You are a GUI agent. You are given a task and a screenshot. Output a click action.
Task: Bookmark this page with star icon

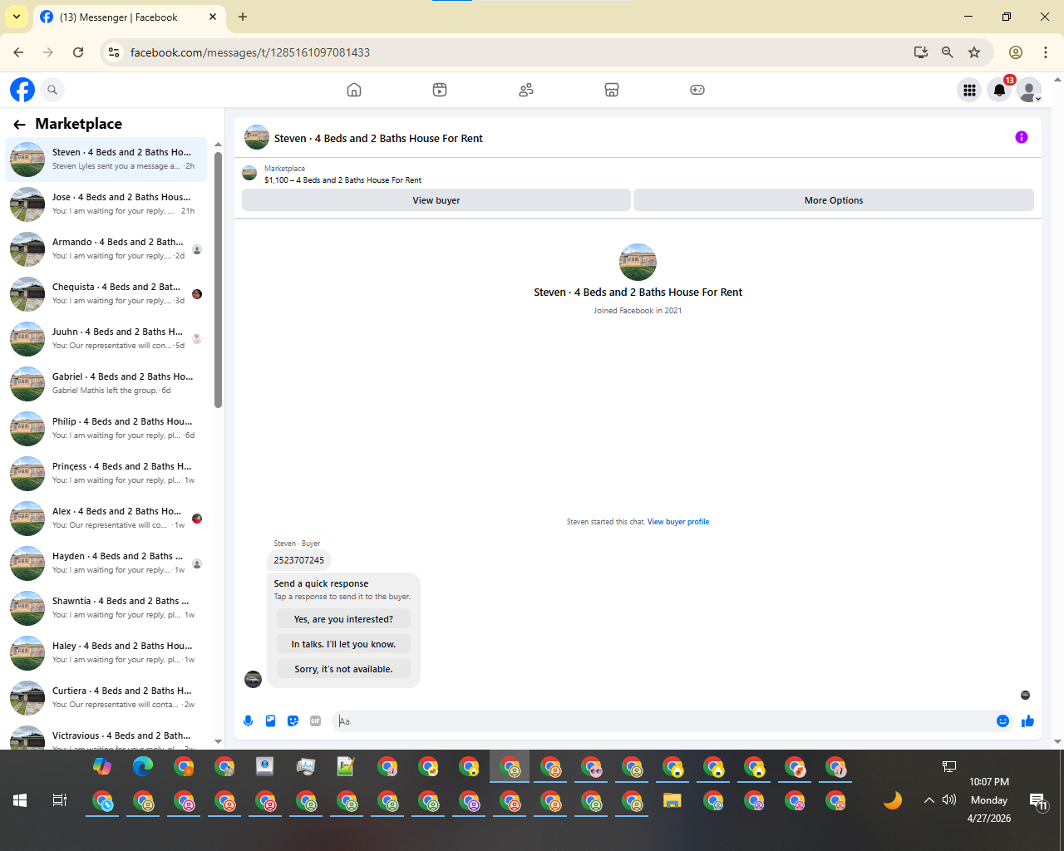(974, 52)
